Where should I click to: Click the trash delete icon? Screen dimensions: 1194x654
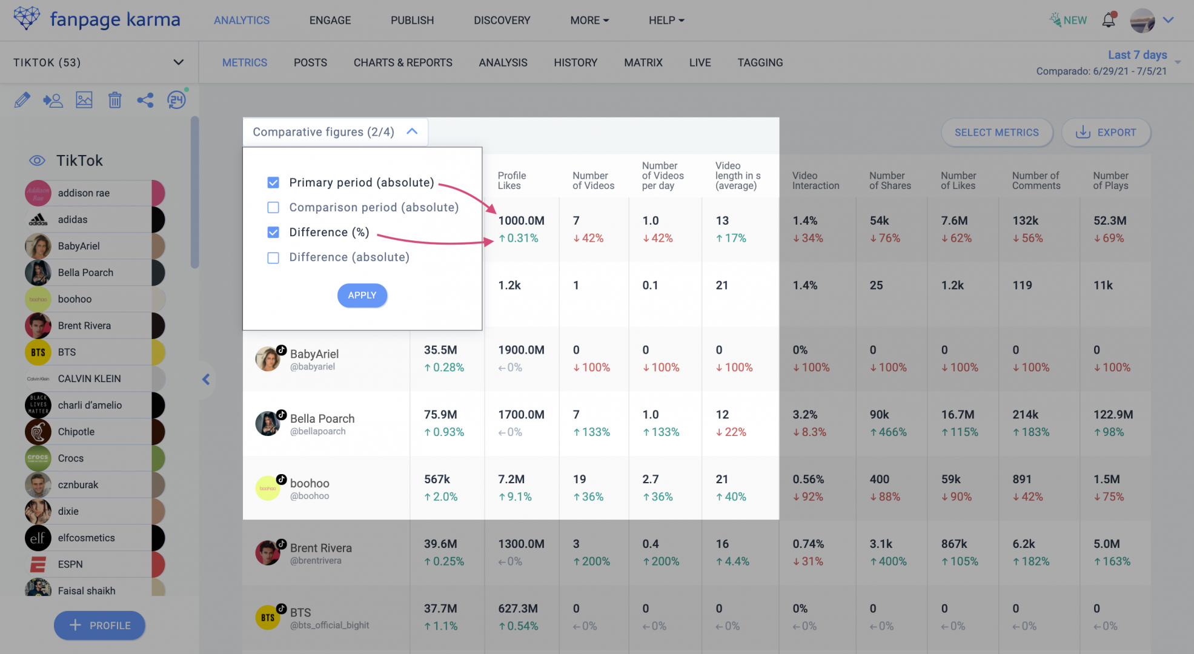tap(115, 100)
